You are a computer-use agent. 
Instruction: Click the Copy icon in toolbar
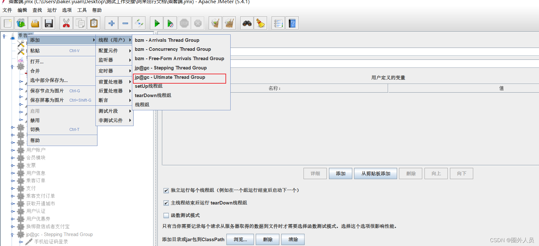(80, 23)
